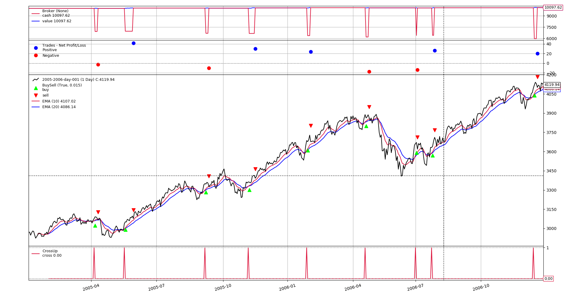Click the green buy triangle in the legend

[36, 88]
